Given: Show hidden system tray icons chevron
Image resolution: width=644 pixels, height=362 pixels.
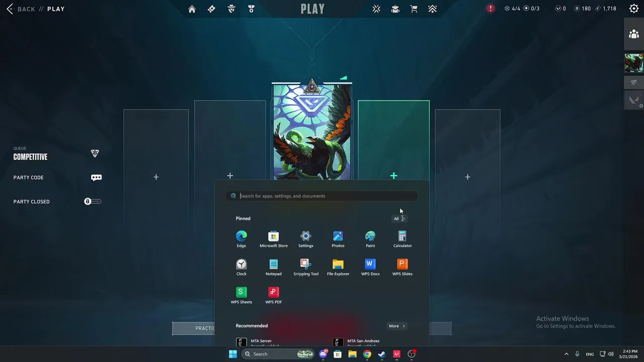Looking at the screenshot, I should tap(566, 354).
